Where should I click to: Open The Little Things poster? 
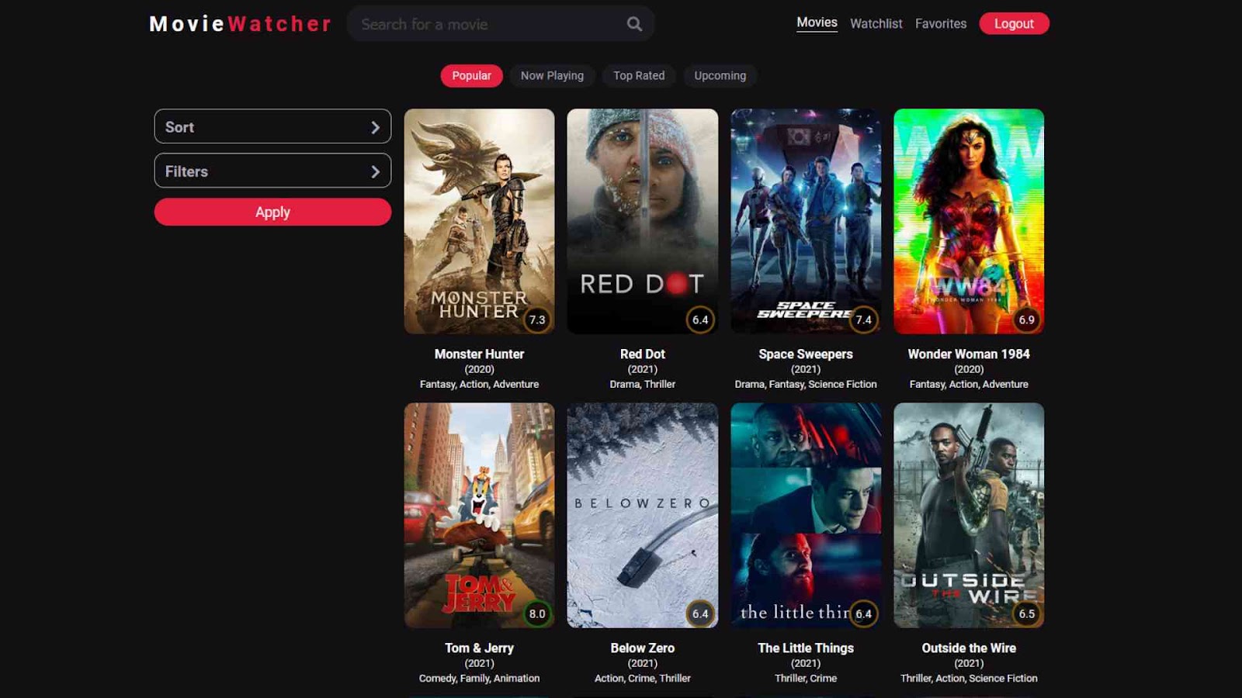click(806, 515)
